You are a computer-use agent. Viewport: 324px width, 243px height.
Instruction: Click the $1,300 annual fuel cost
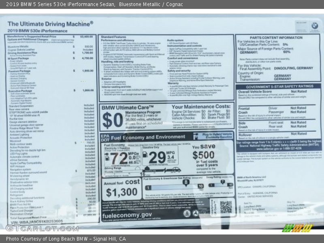121,192
